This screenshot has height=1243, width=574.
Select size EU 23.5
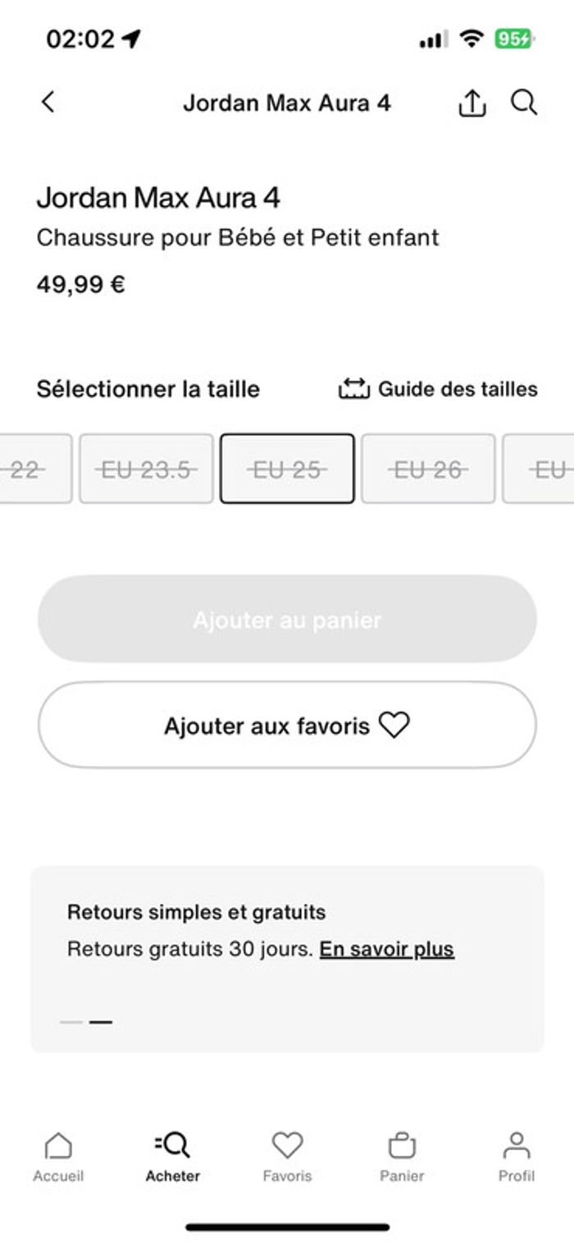click(x=146, y=469)
